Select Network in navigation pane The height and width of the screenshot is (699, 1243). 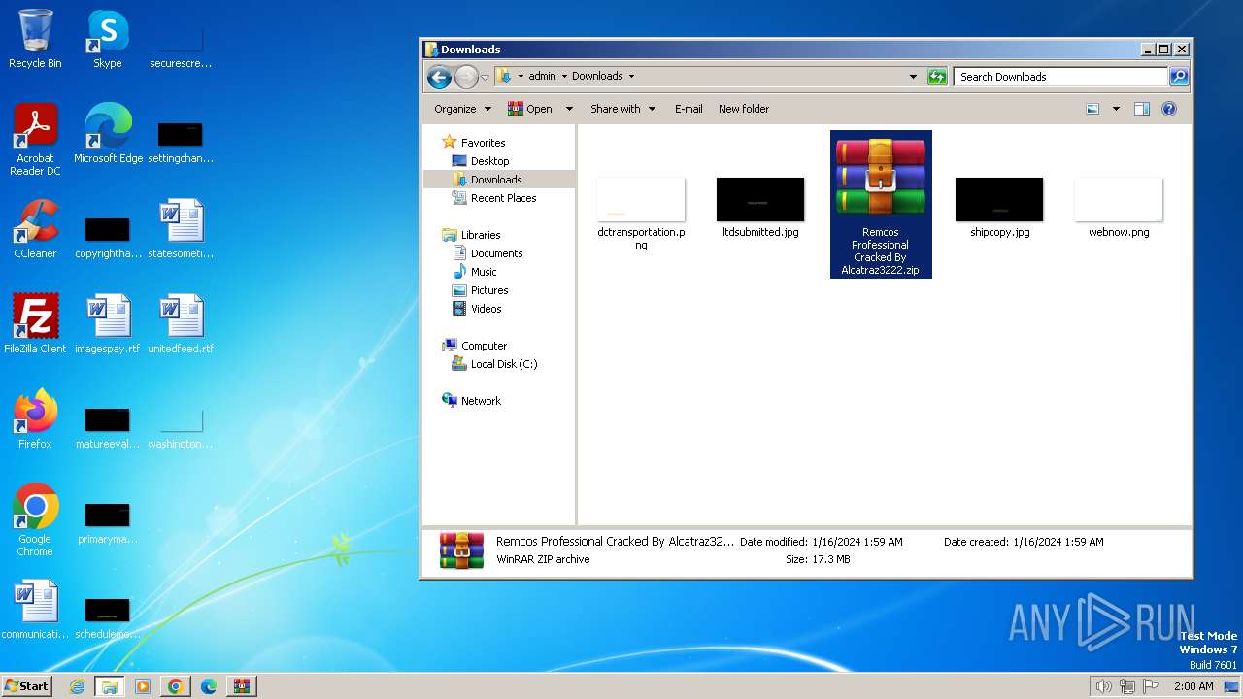click(x=481, y=401)
